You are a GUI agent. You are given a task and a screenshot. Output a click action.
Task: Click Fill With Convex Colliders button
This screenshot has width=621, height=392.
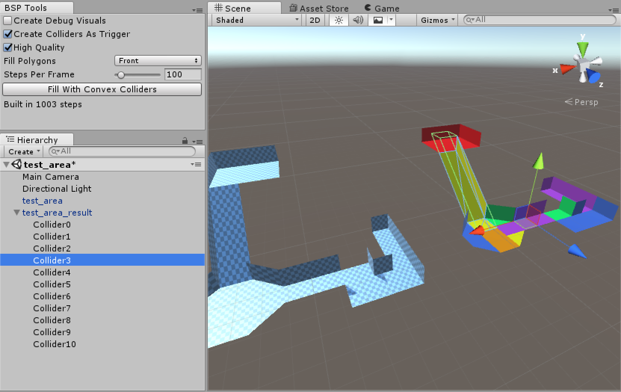click(x=102, y=89)
